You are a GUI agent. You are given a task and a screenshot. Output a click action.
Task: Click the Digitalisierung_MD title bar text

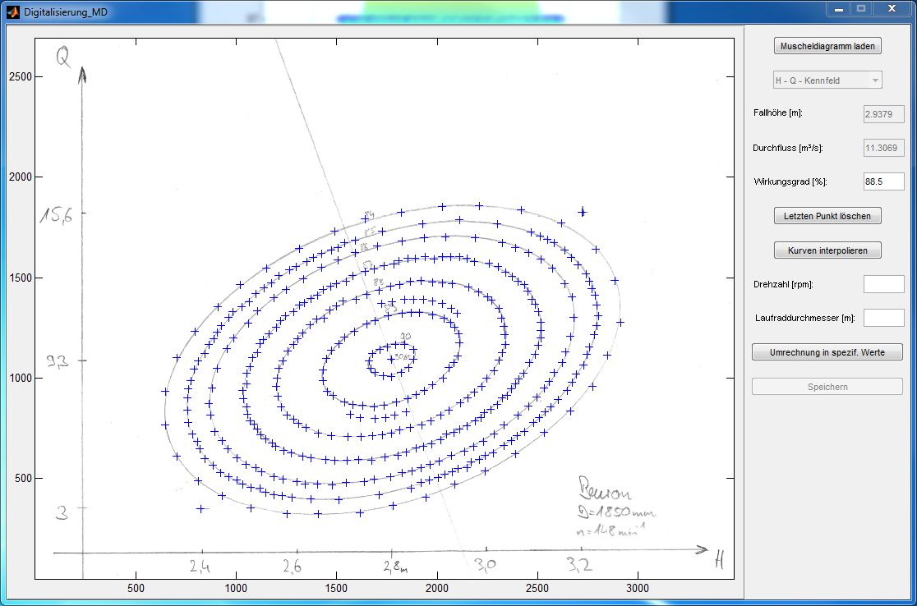[66, 12]
